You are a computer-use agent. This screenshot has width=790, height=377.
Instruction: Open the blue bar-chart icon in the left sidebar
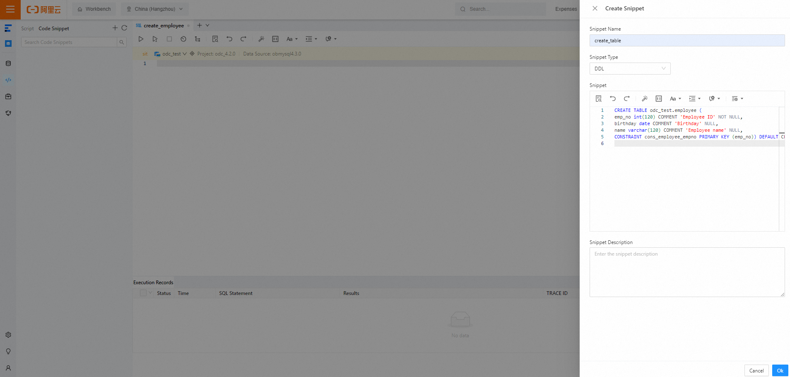[8, 29]
